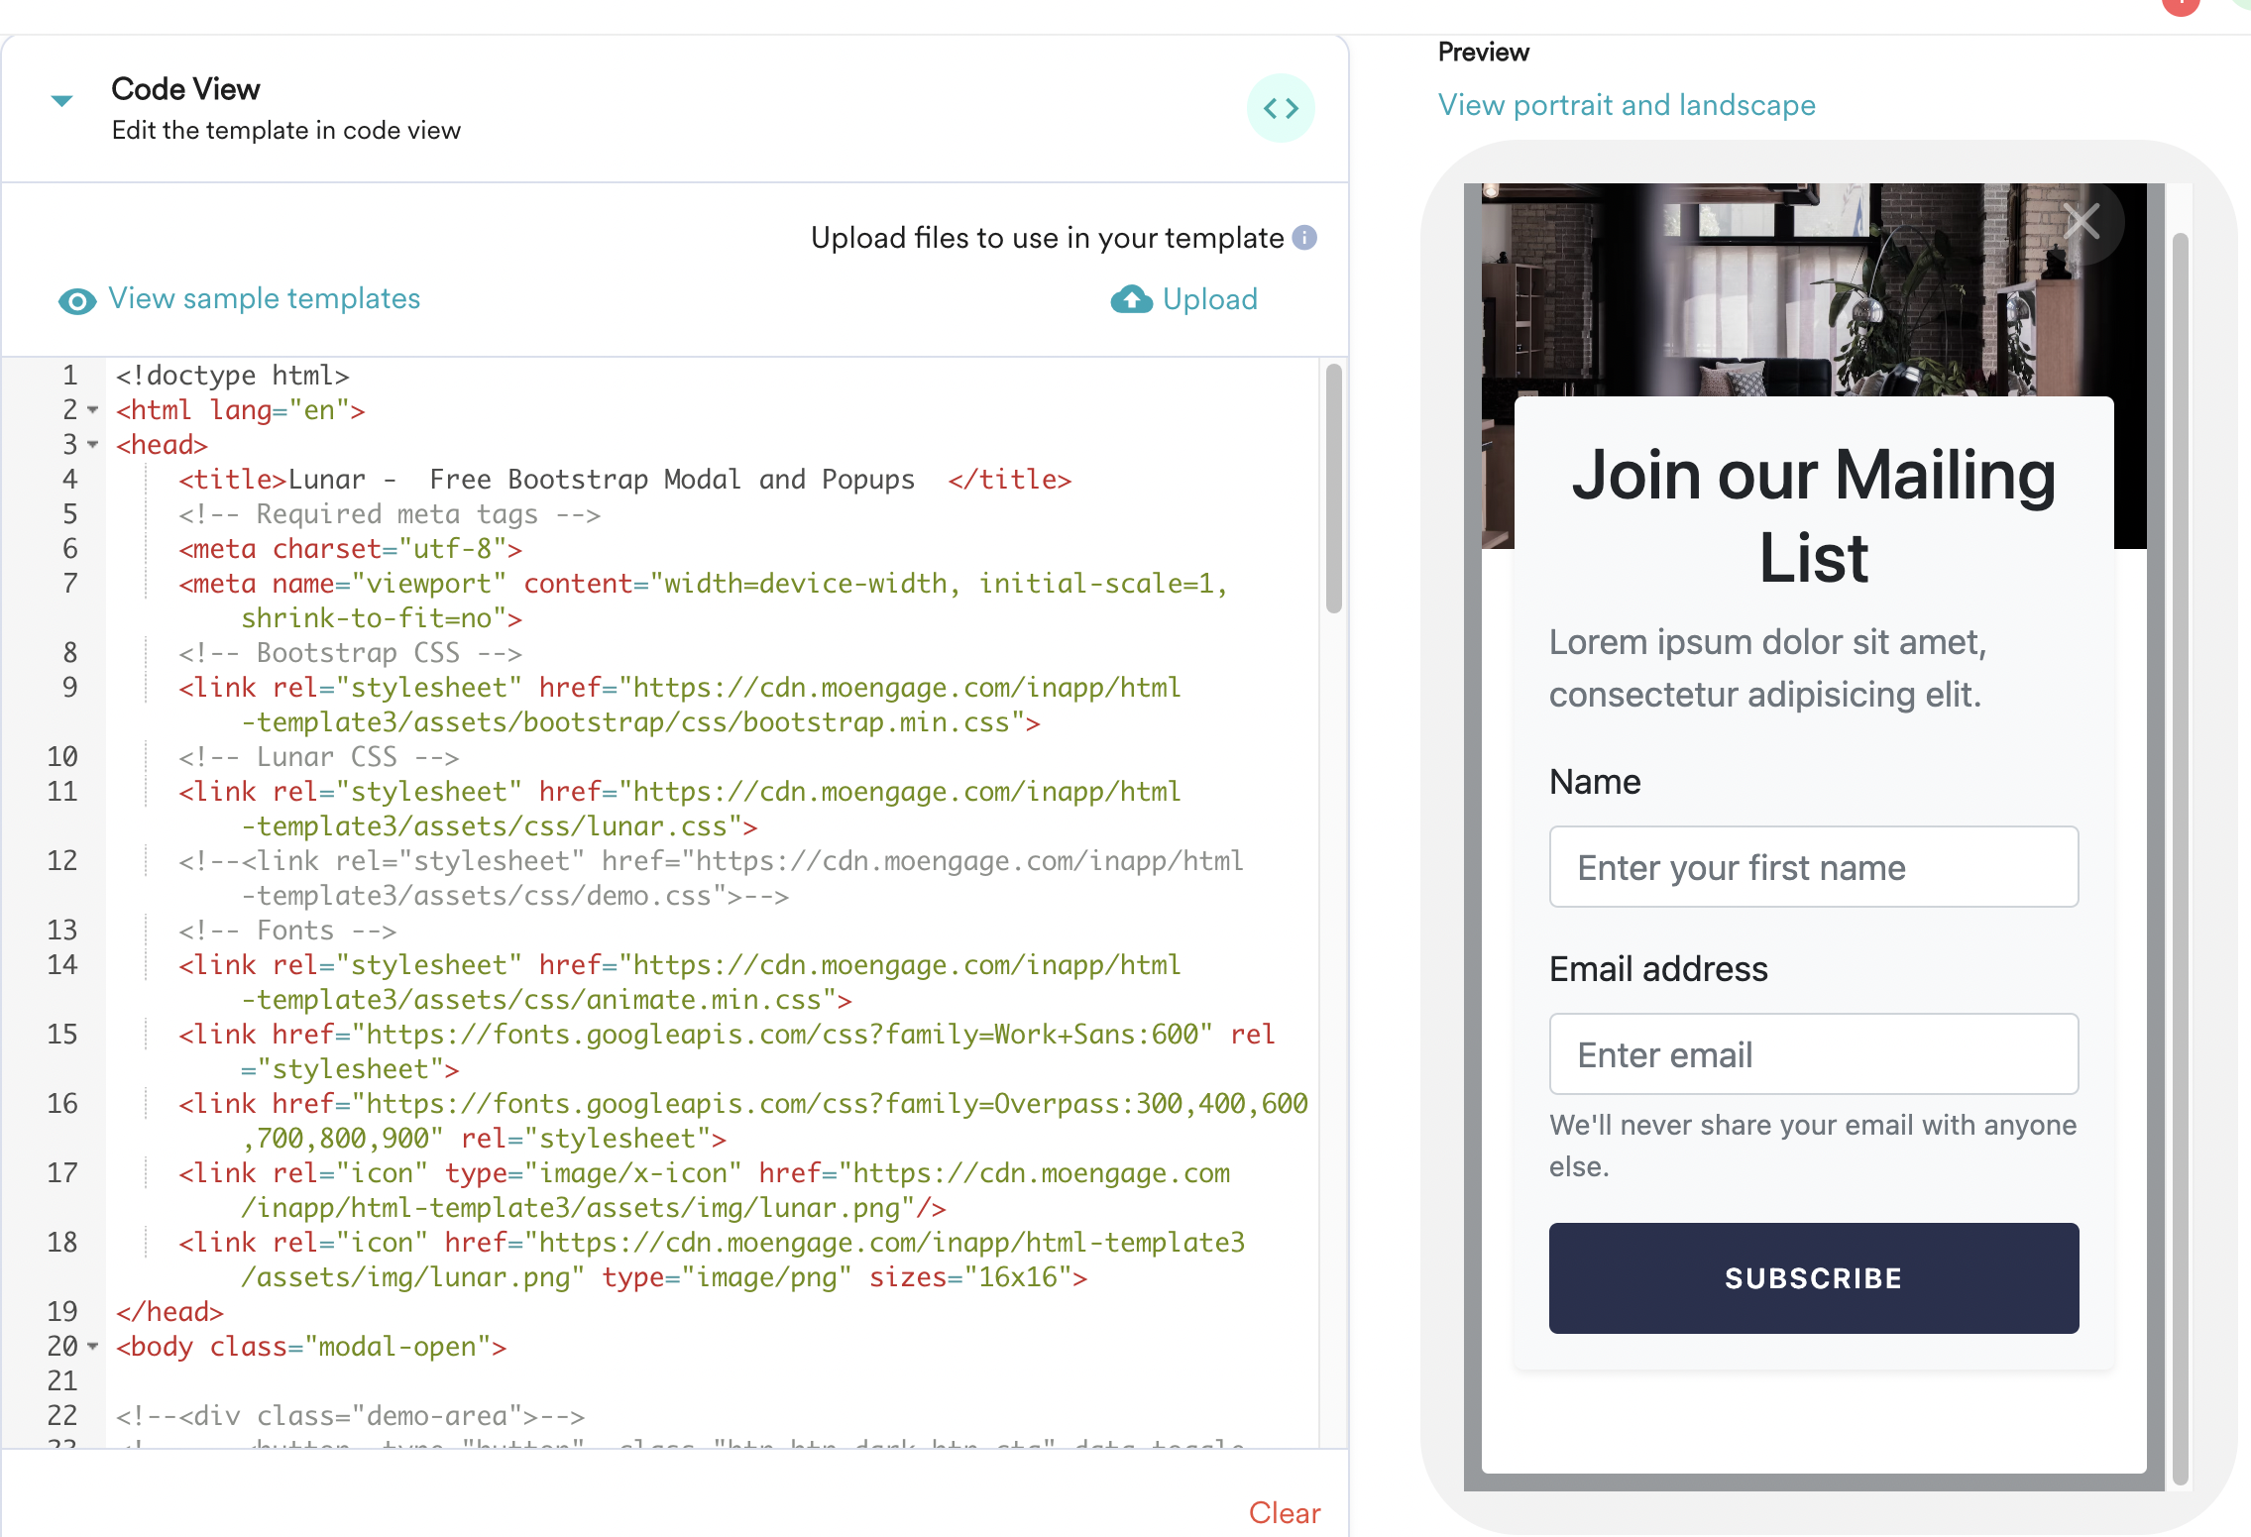
Task: Click View sample templates
Action: (264, 298)
